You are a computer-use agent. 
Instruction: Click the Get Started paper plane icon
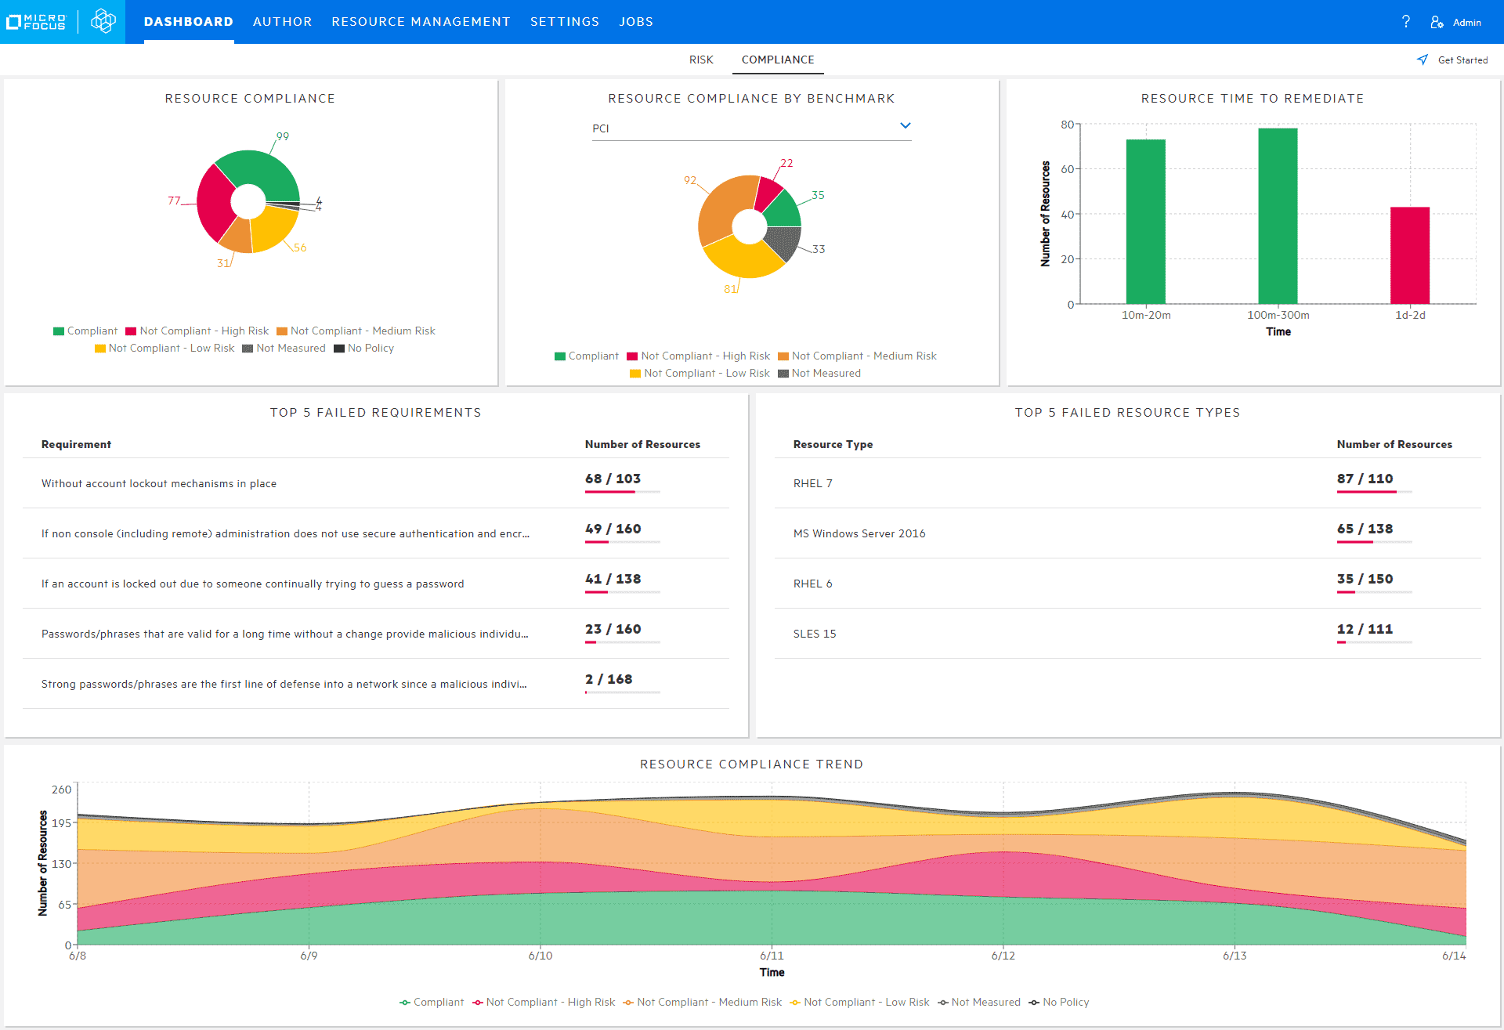click(1423, 60)
